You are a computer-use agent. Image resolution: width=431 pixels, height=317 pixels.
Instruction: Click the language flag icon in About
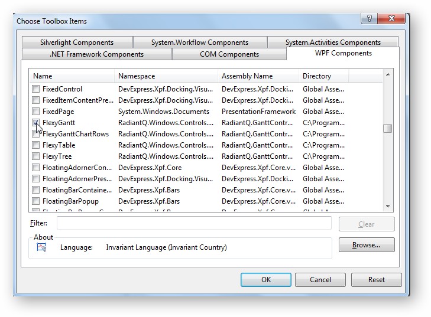(41, 247)
